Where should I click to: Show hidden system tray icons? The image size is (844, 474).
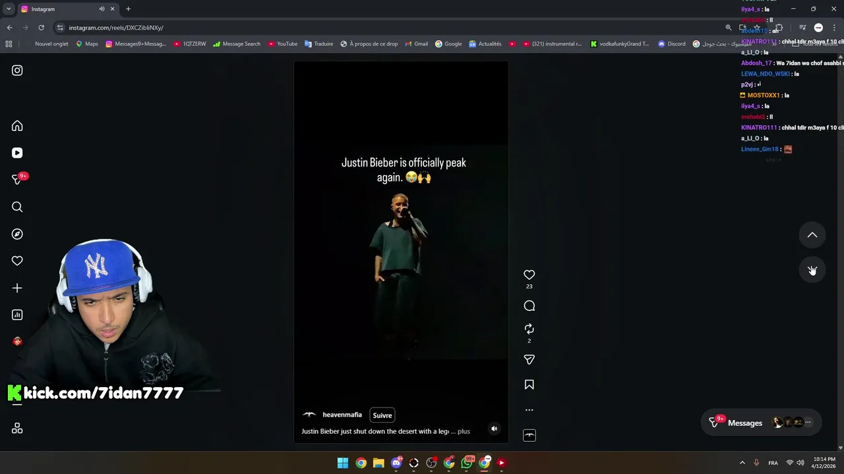[742, 463]
